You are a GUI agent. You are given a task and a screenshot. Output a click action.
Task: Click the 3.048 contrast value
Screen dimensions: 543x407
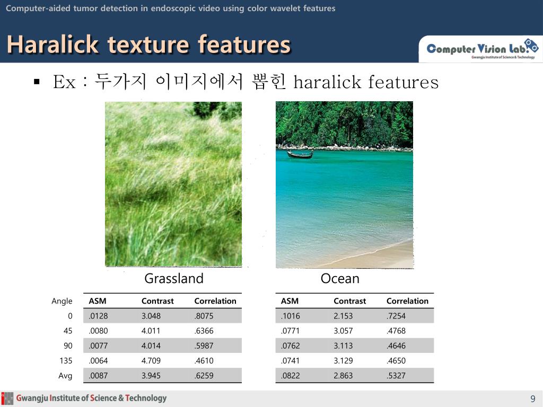point(151,316)
